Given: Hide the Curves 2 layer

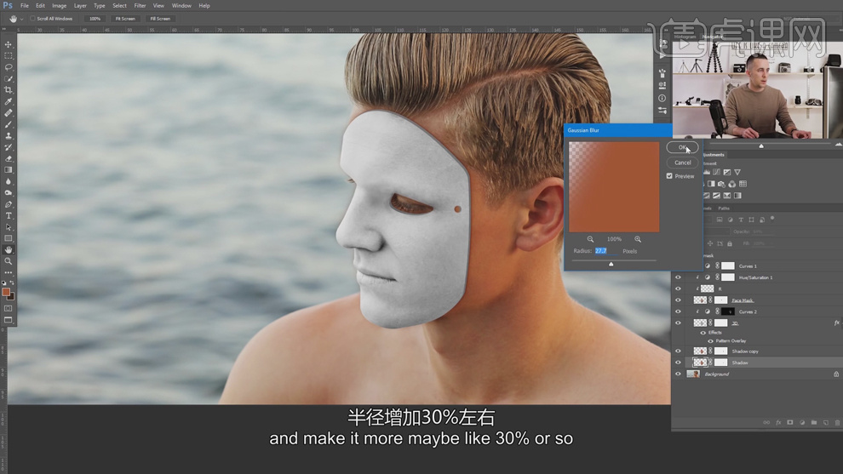Looking at the screenshot, I should (x=678, y=311).
